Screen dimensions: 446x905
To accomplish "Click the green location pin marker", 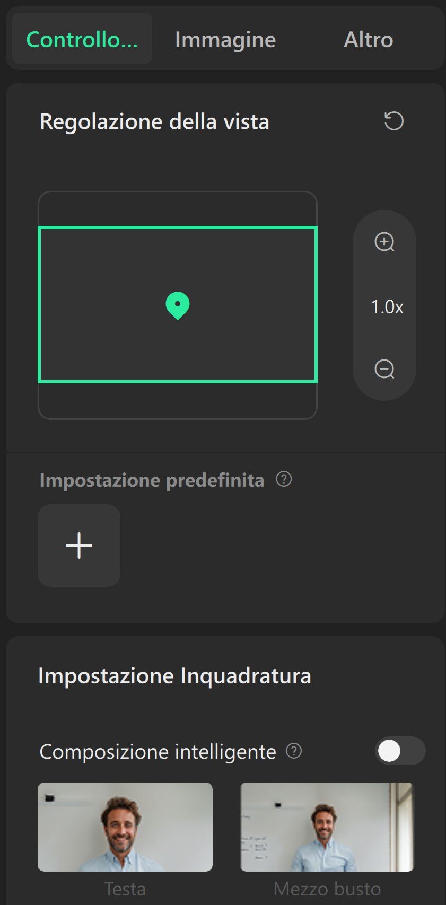I will (x=178, y=305).
